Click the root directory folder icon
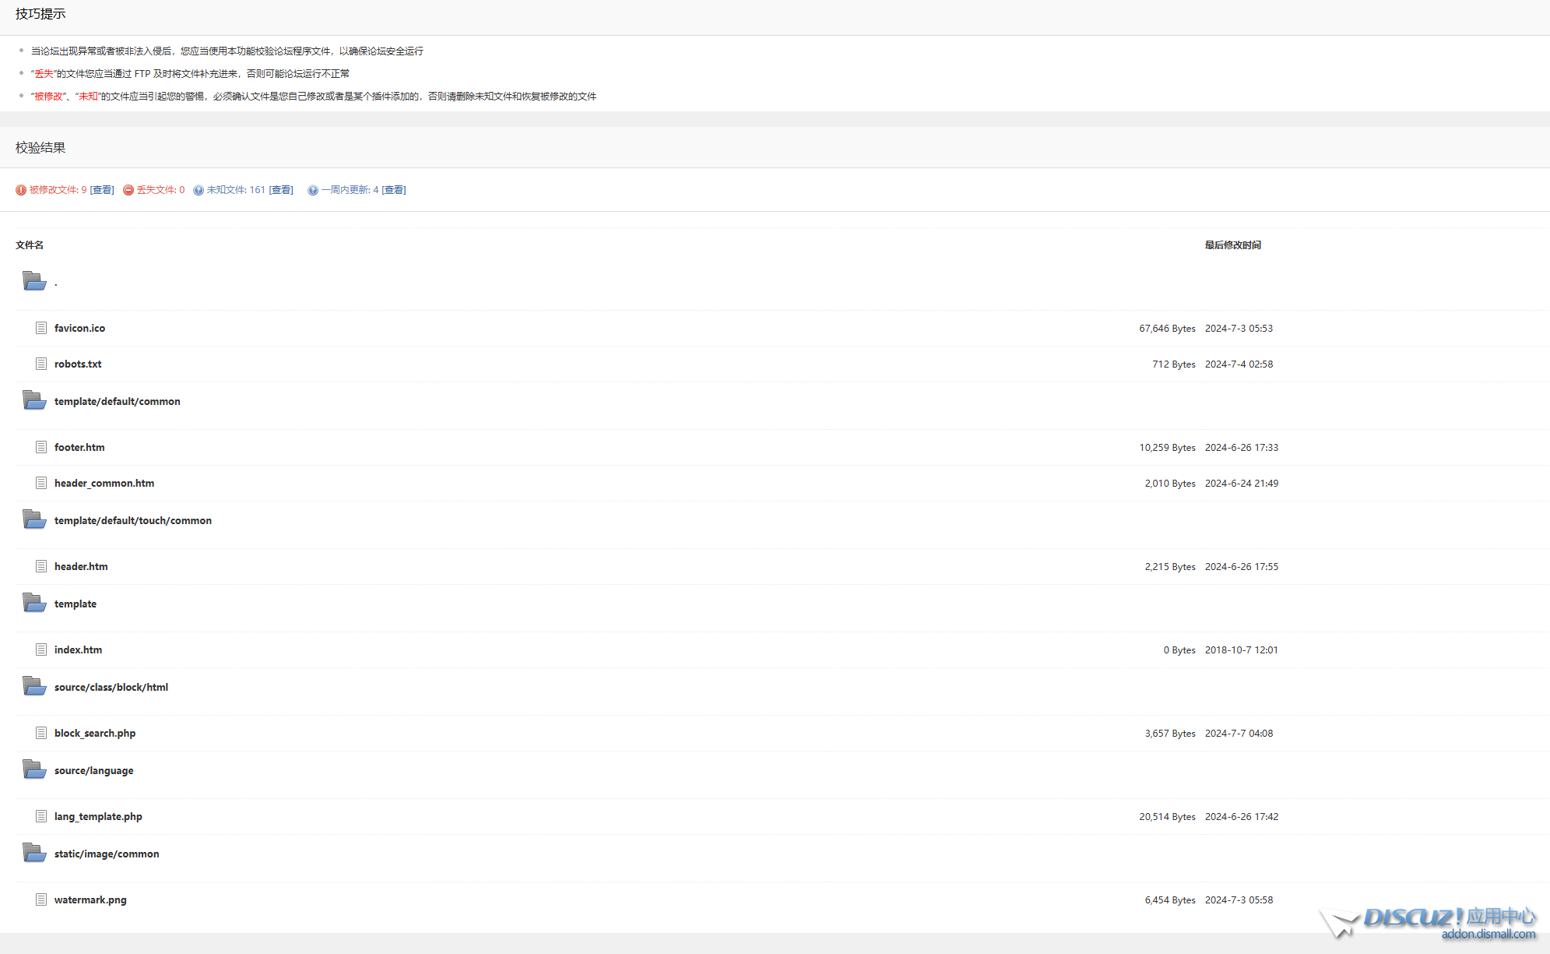Viewport: 1550px width, 954px height. click(x=34, y=280)
